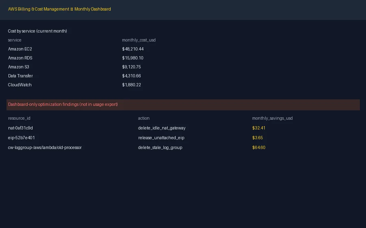This screenshot has height=228, width=366.
Task: Select the Amazon S3 service label
Action: tap(18, 67)
